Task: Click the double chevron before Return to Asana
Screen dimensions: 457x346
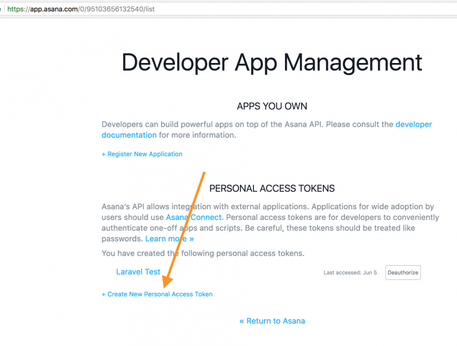Action: [x=242, y=321]
